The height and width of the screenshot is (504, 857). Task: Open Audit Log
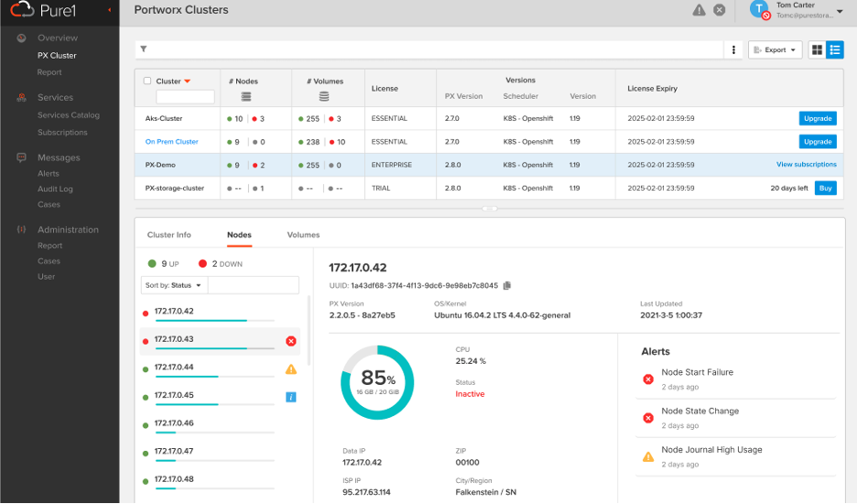click(55, 189)
